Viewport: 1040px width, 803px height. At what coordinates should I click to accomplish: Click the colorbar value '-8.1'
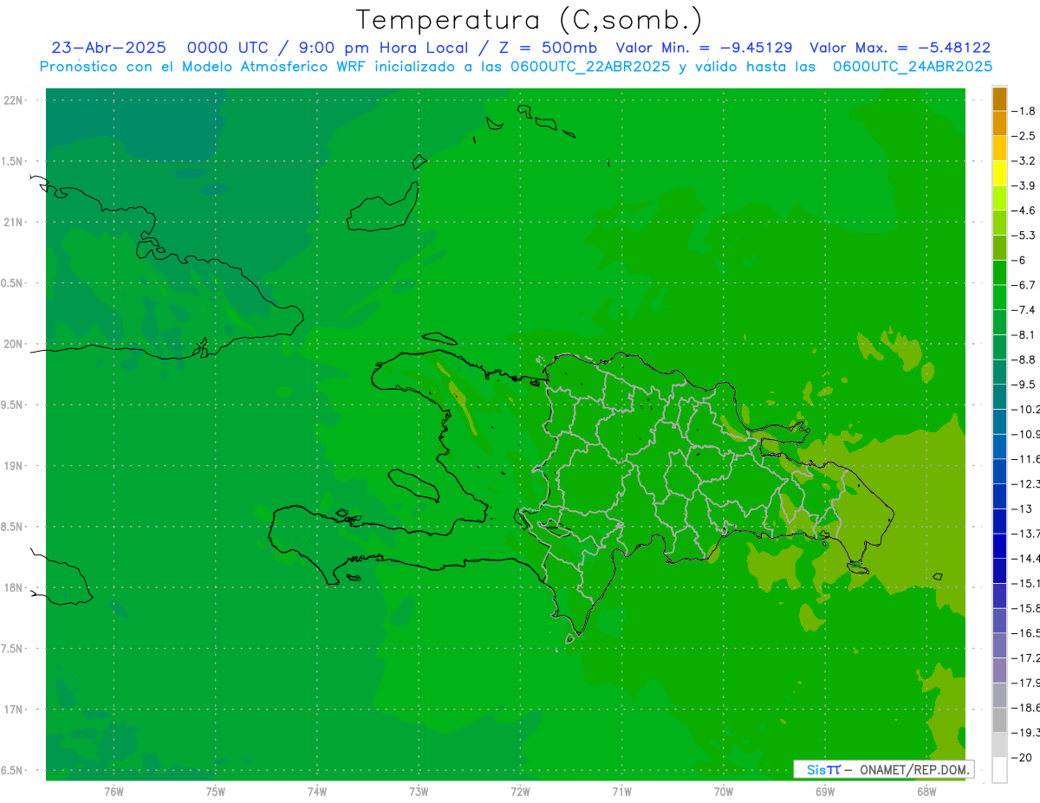(x=1024, y=334)
